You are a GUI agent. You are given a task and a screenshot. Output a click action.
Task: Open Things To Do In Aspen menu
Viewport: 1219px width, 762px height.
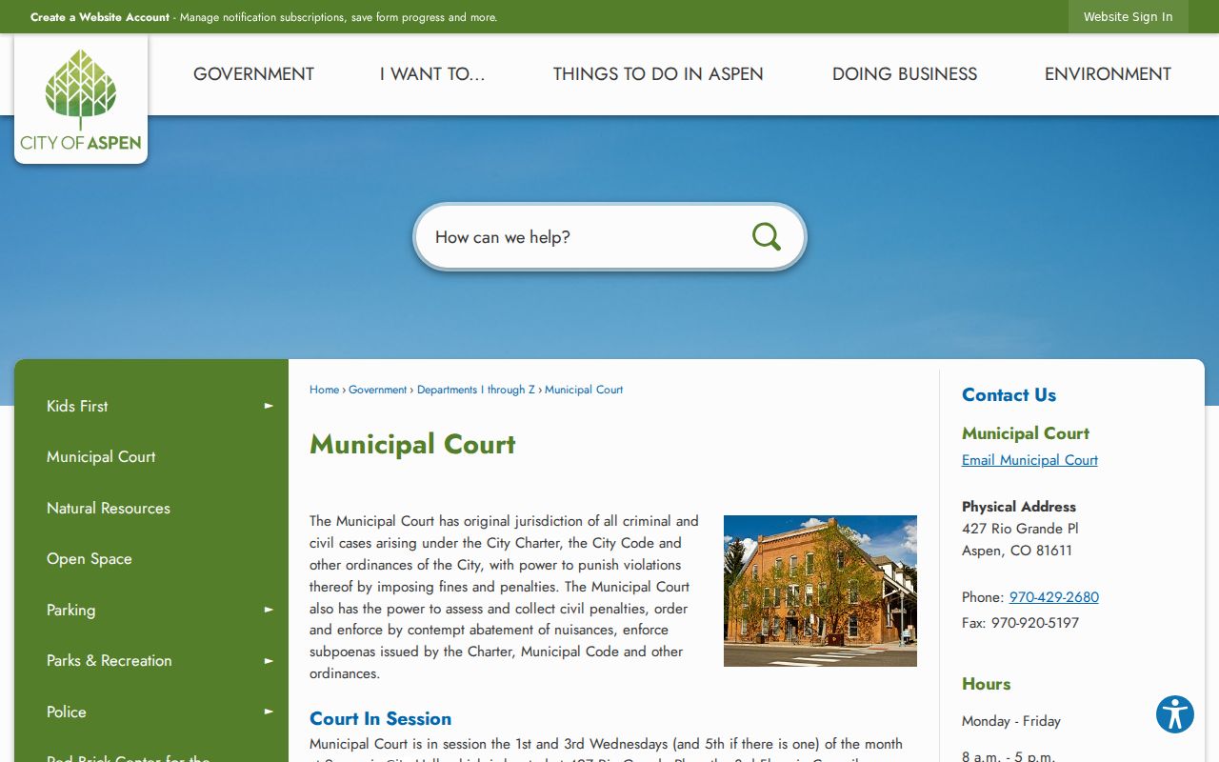pyautogui.click(x=658, y=74)
